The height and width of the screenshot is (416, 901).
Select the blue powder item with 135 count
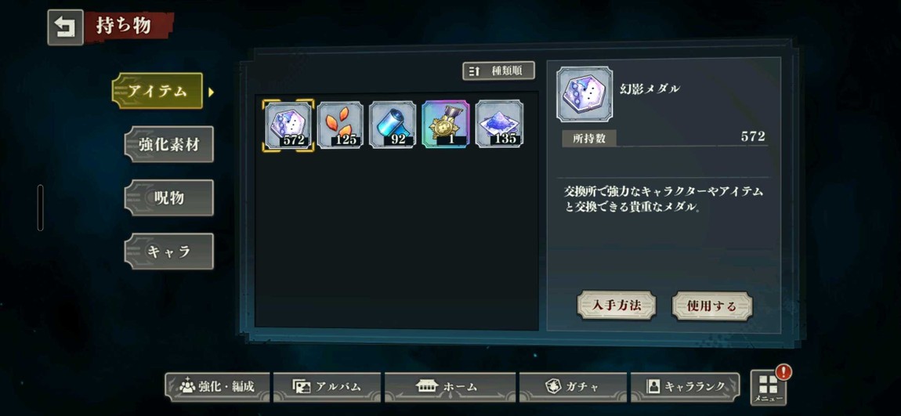pyautogui.click(x=499, y=124)
